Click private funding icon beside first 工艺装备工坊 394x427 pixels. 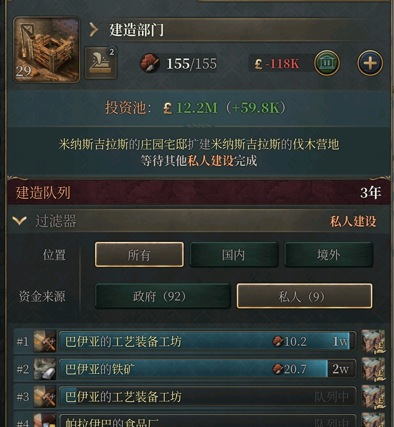coord(373,341)
